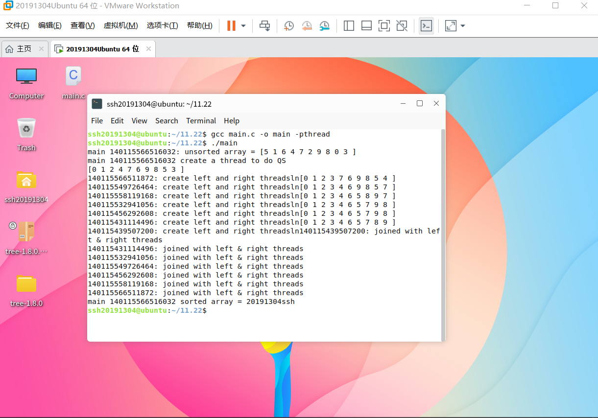Select the ssh20191304 home folder icon
598x418 pixels.
26,186
